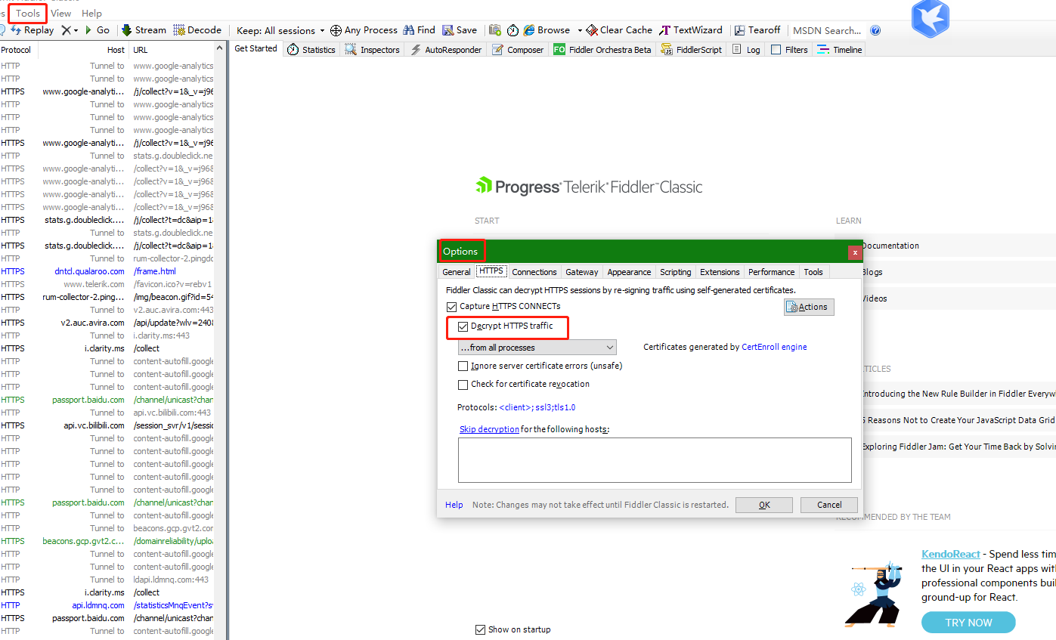The height and width of the screenshot is (640, 1056).
Task: Select the Any Process target icon
Action: pyautogui.click(x=336, y=30)
